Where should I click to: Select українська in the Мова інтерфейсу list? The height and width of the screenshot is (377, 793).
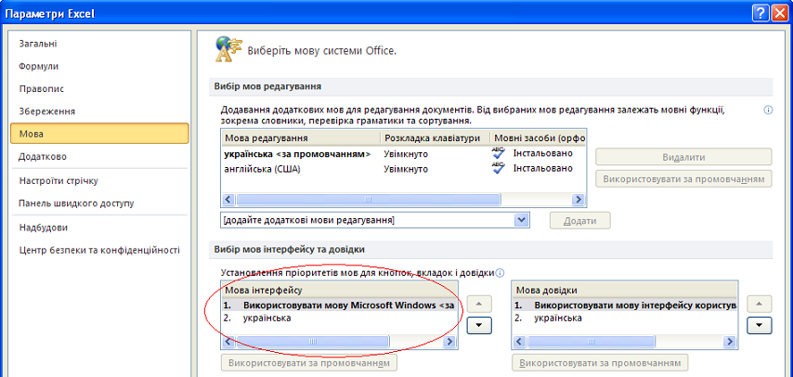(x=266, y=318)
